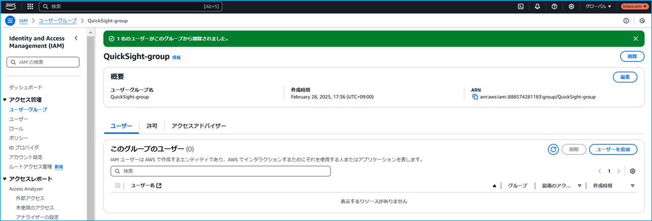
Task: Open 外部アクセス in sidebar
Action: 30,198
